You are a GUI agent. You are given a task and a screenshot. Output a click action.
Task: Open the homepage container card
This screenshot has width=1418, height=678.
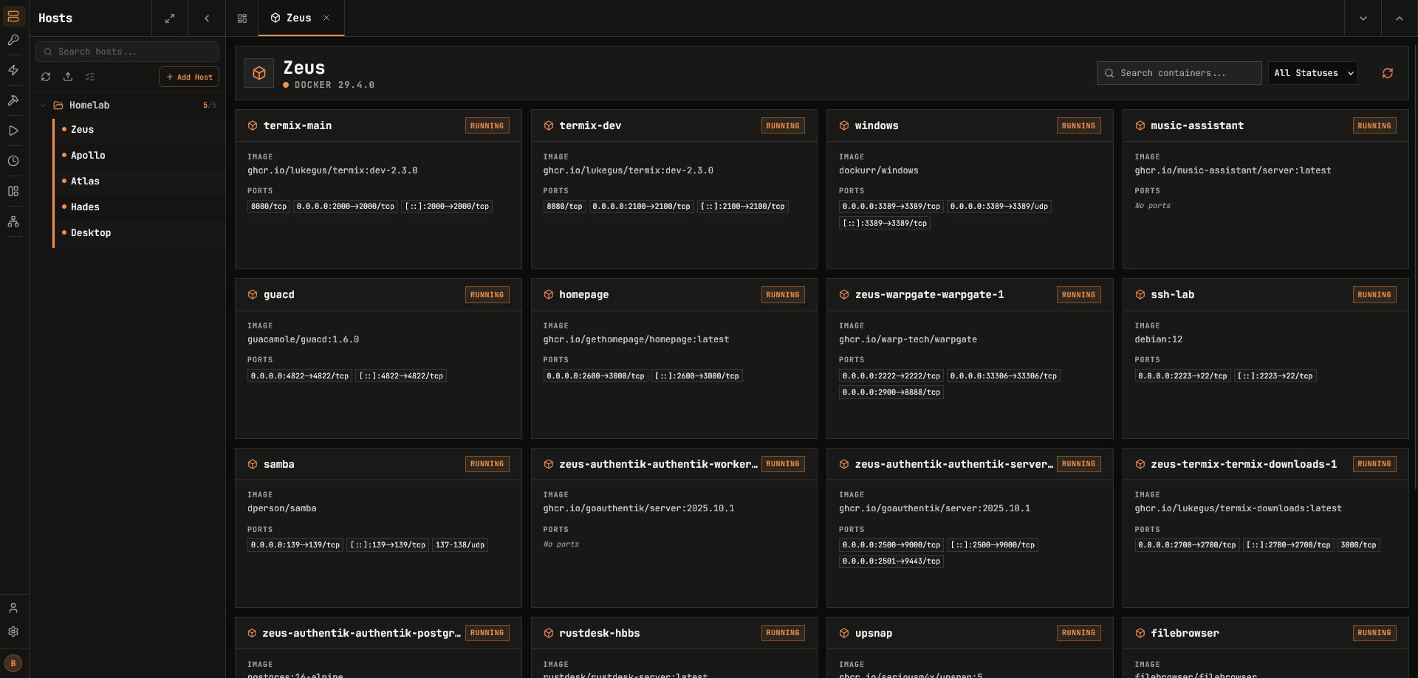click(674, 359)
